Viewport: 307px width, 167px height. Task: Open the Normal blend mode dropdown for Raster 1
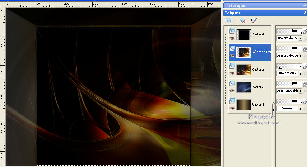coord(300,108)
